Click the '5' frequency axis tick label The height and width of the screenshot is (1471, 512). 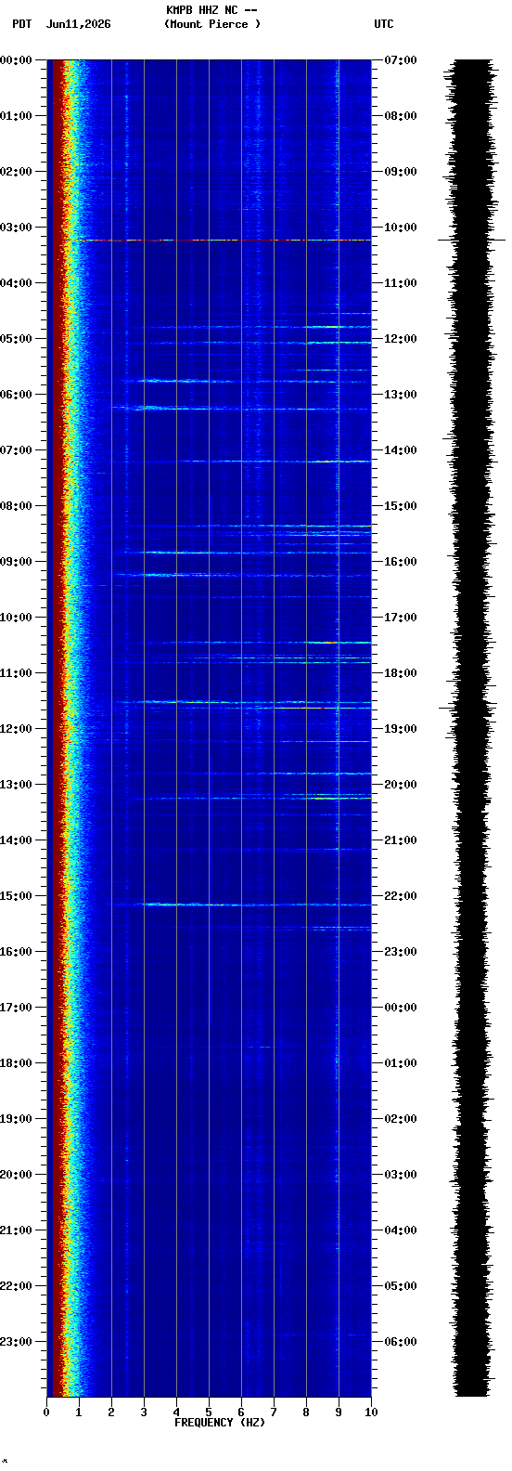tap(209, 1412)
